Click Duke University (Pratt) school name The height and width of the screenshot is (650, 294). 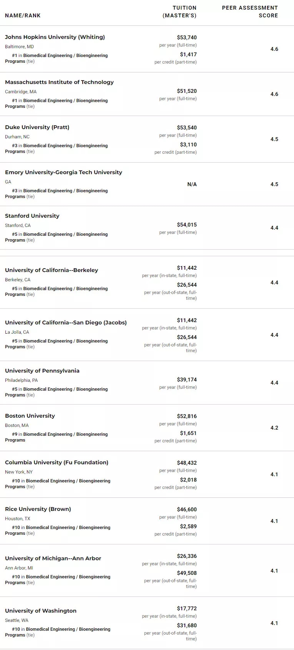[x=37, y=127]
